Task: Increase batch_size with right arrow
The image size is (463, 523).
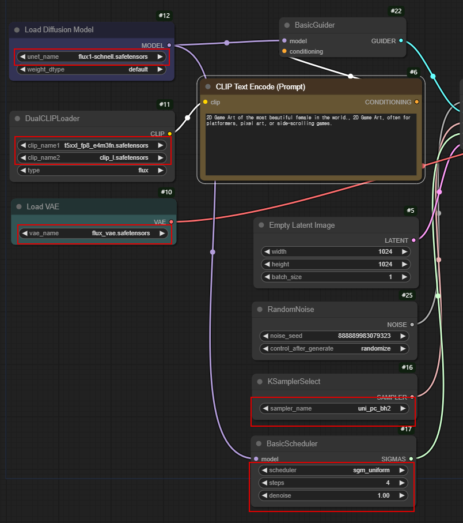Action: 404,277
